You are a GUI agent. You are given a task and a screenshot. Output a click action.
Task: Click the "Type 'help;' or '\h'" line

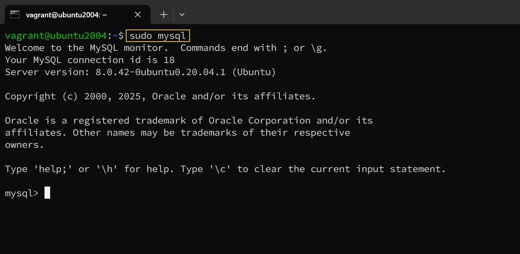(x=225, y=169)
